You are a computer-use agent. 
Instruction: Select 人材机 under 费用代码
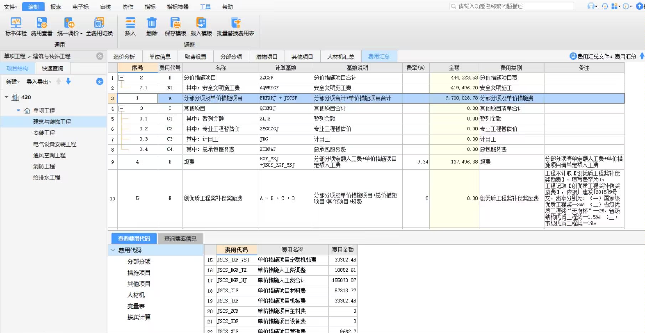(136, 295)
